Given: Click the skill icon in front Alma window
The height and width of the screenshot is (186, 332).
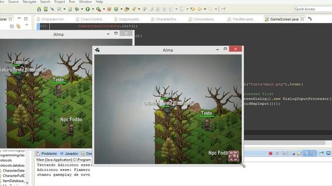Looking at the screenshot, I should (233, 156).
